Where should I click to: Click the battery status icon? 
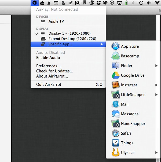point(126,3)
